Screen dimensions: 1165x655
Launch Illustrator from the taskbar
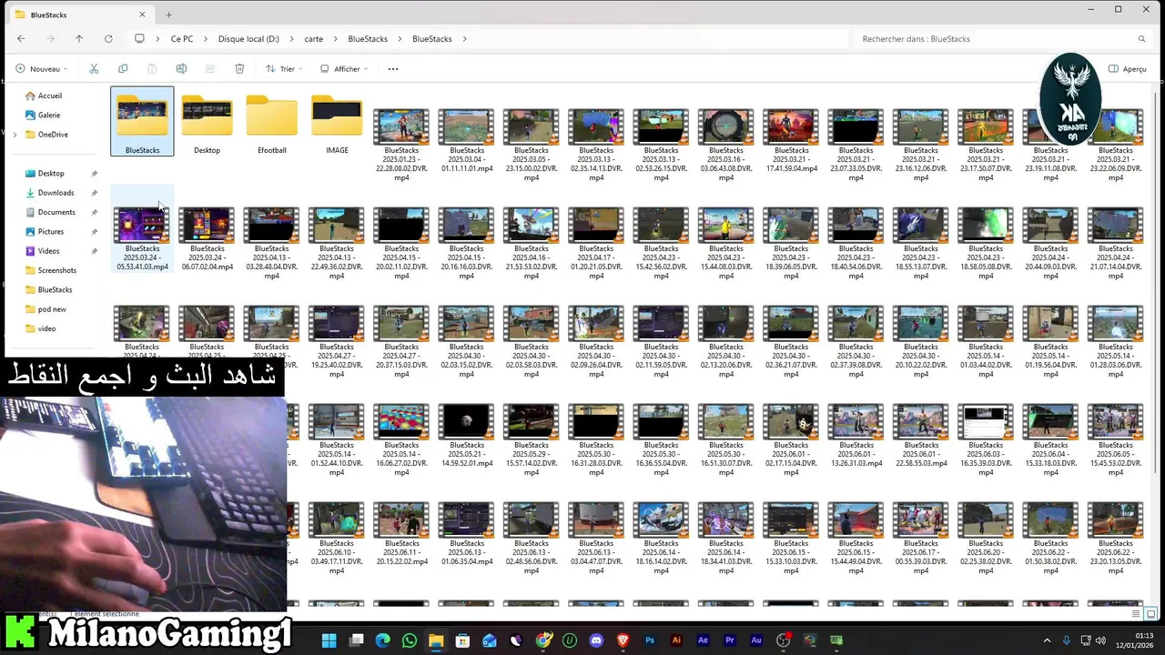click(x=676, y=640)
